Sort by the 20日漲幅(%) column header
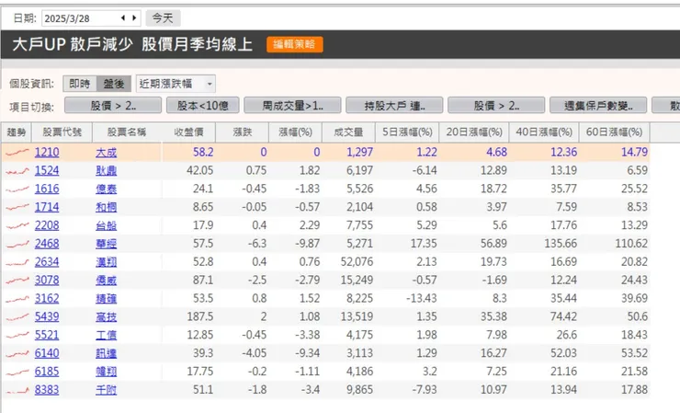Image resolution: width=680 pixels, height=413 pixels. (x=474, y=132)
